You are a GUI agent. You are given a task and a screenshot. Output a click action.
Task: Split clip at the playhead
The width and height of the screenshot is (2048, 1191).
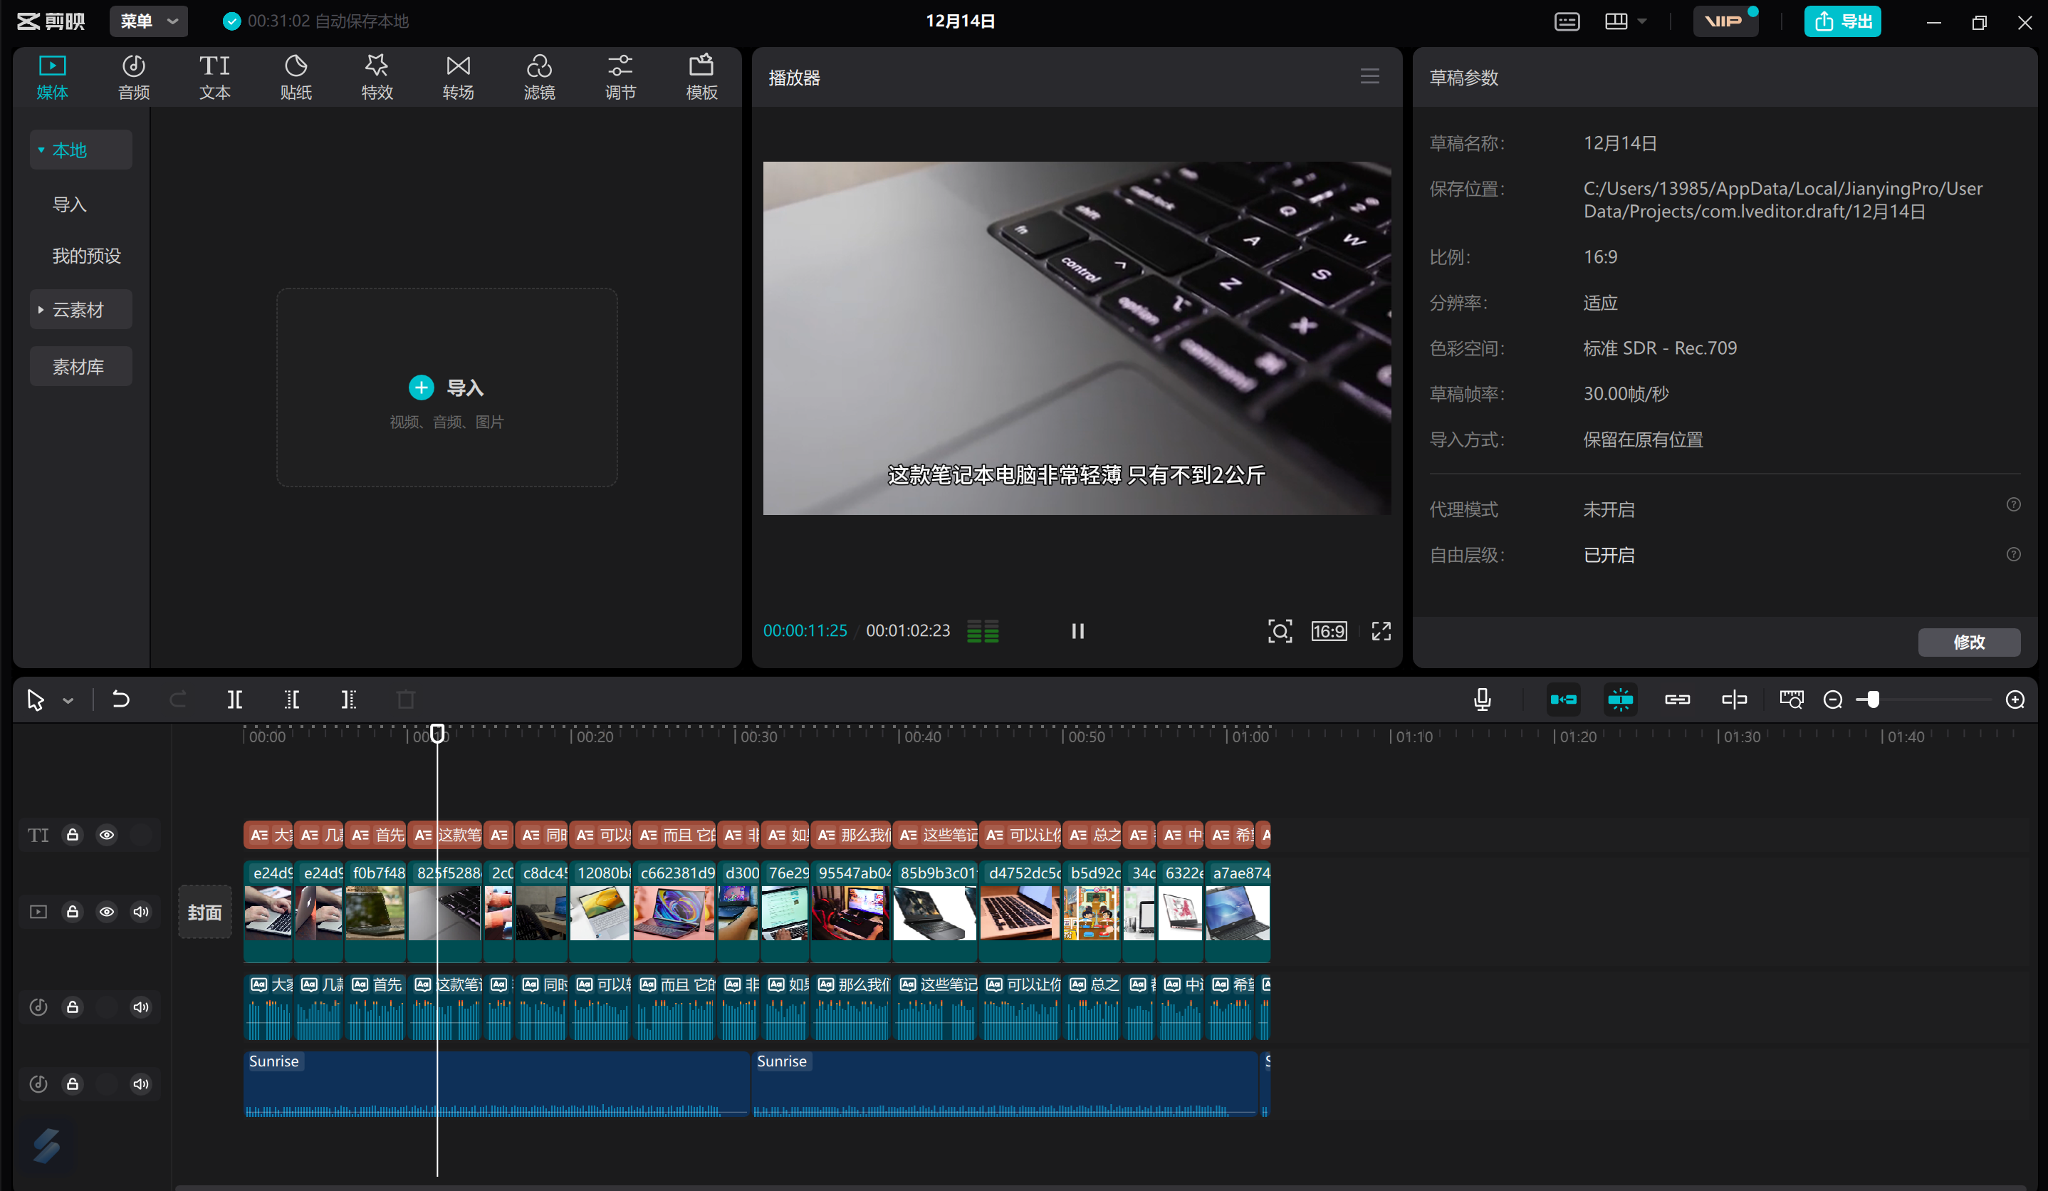[235, 699]
